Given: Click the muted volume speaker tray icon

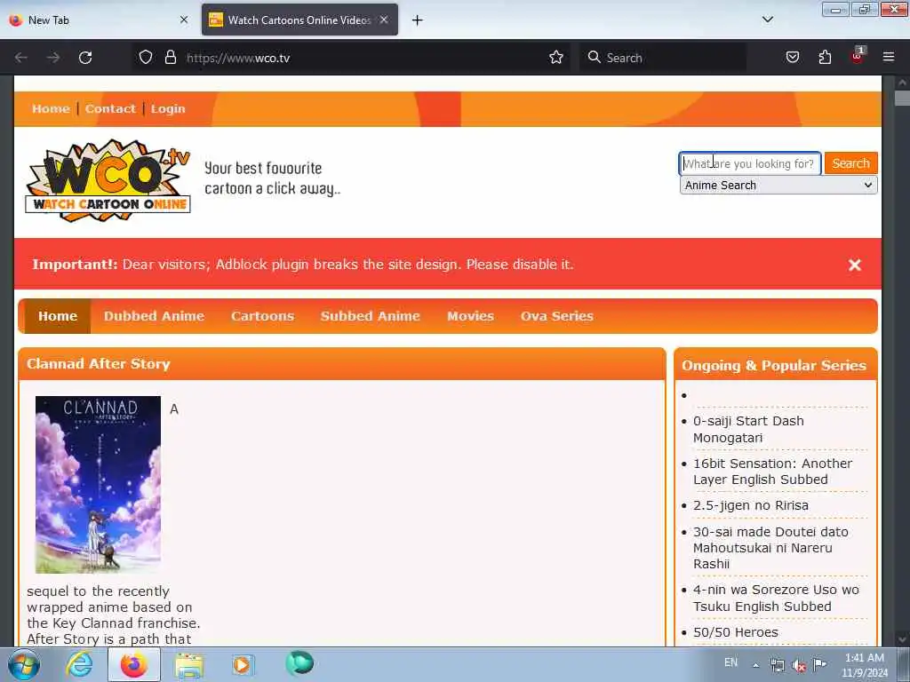Looking at the screenshot, I should [x=799, y=665].
